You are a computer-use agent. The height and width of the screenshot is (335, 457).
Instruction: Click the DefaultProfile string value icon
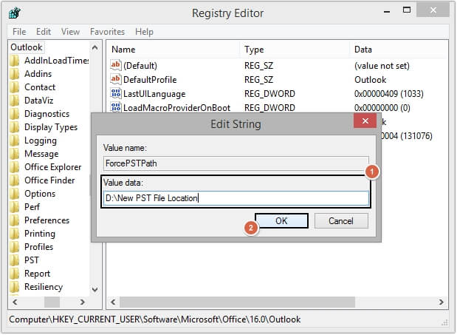[116, 79]
